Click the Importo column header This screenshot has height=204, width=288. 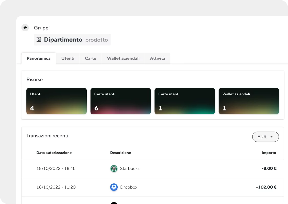[x=269, y=153]
